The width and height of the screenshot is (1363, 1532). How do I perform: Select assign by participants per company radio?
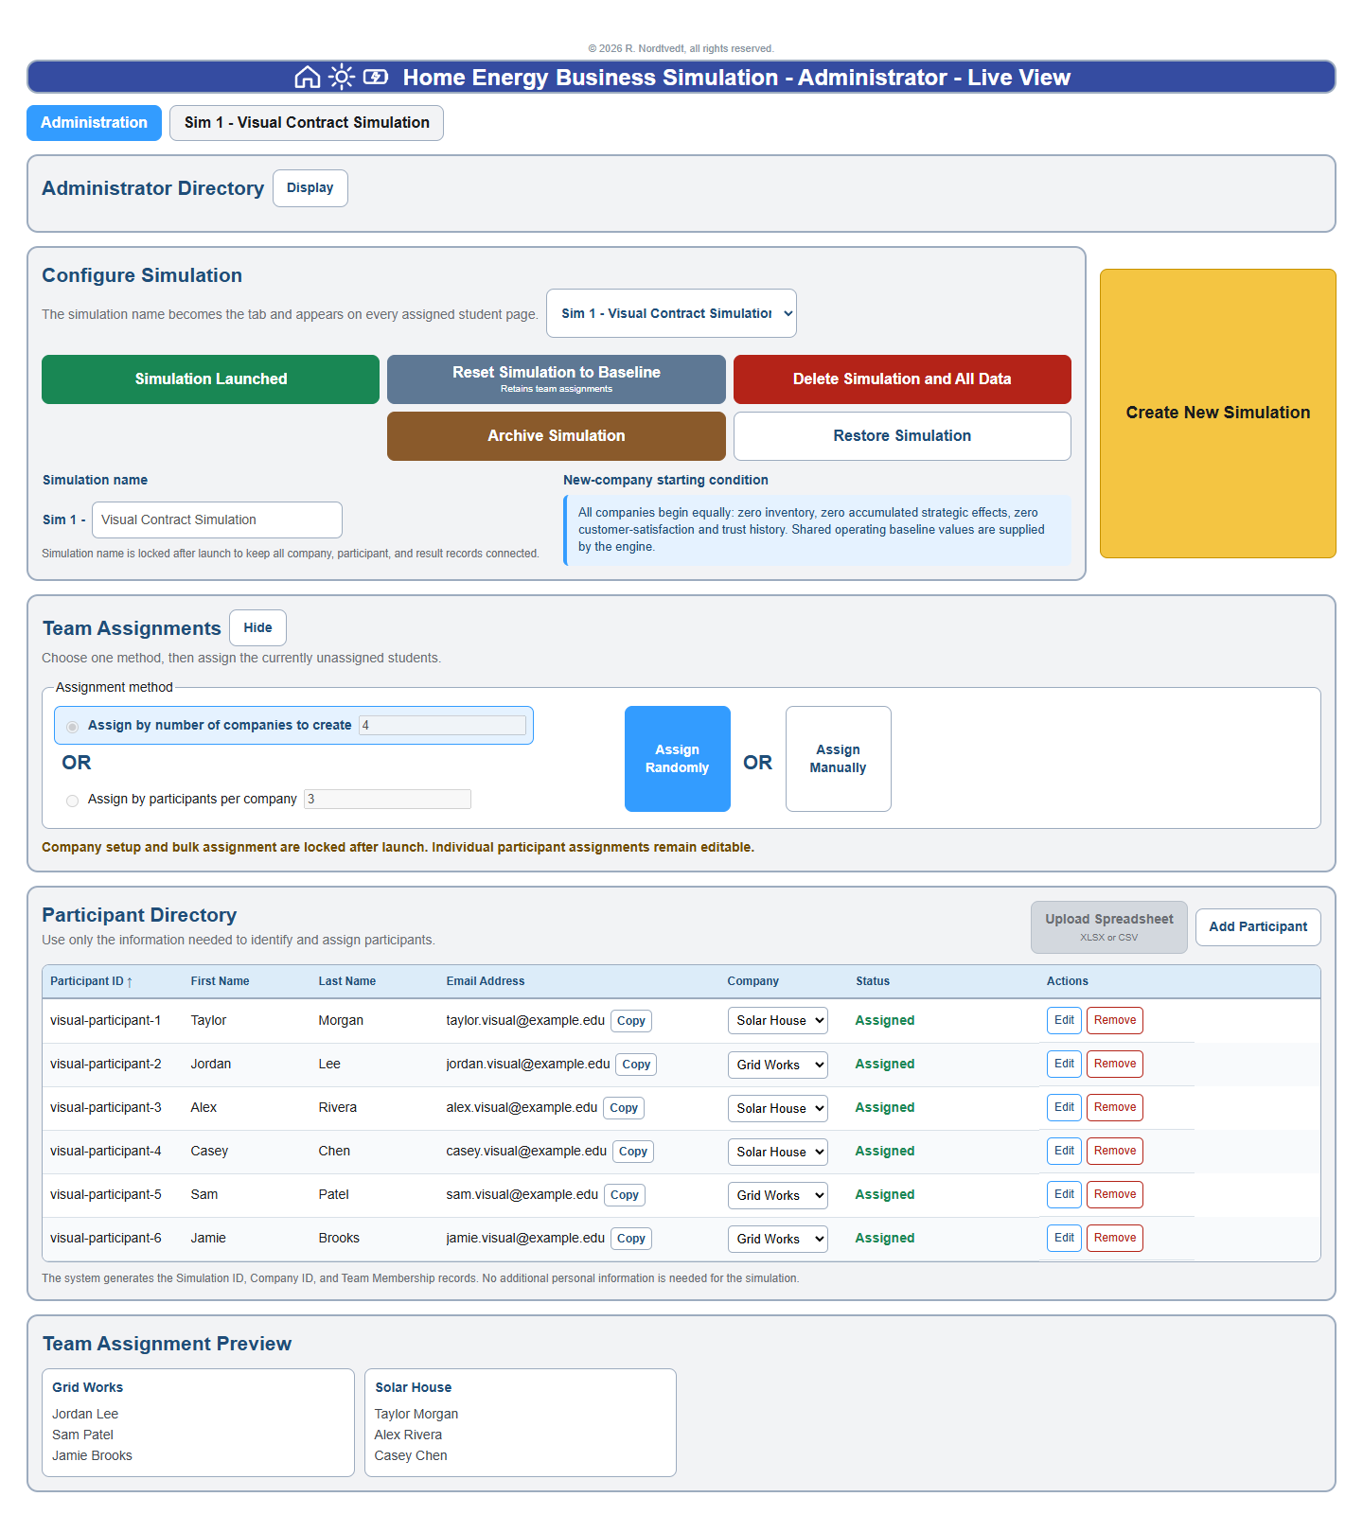[73, 801]
